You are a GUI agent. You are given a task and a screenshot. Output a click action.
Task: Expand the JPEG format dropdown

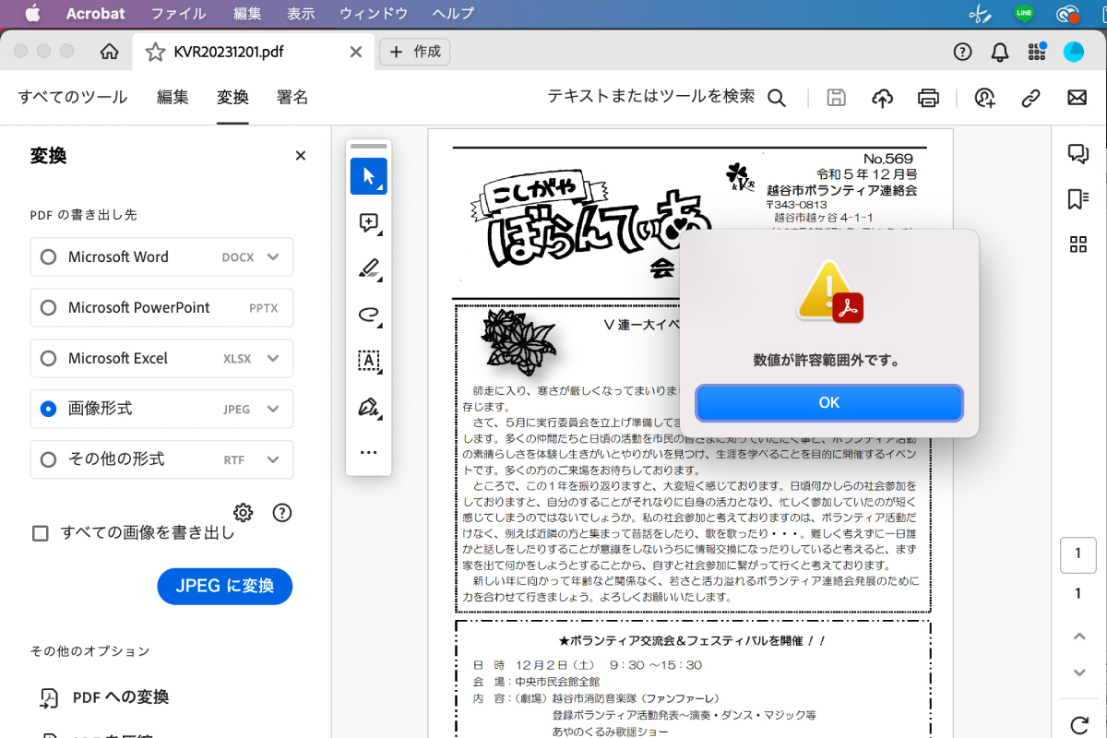click(x=273, y=409)
